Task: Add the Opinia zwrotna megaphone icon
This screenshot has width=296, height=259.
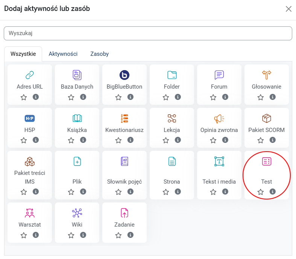Action: click(219, 118)
